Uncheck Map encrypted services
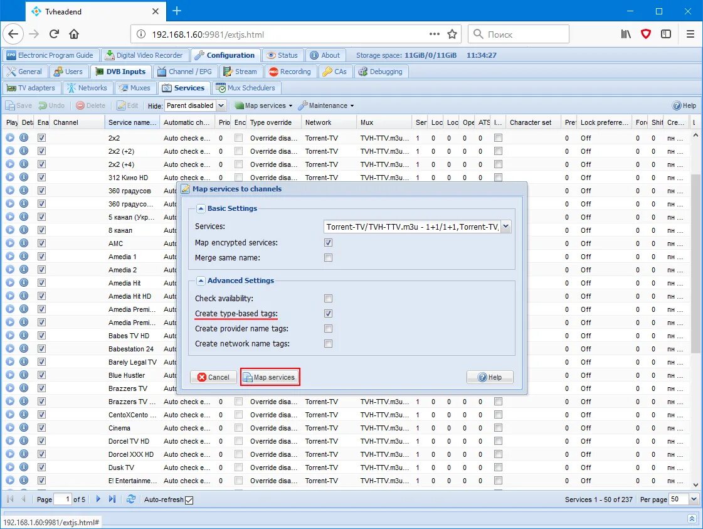The width and height of the screenshot is (703, 529). pos(328,242)
